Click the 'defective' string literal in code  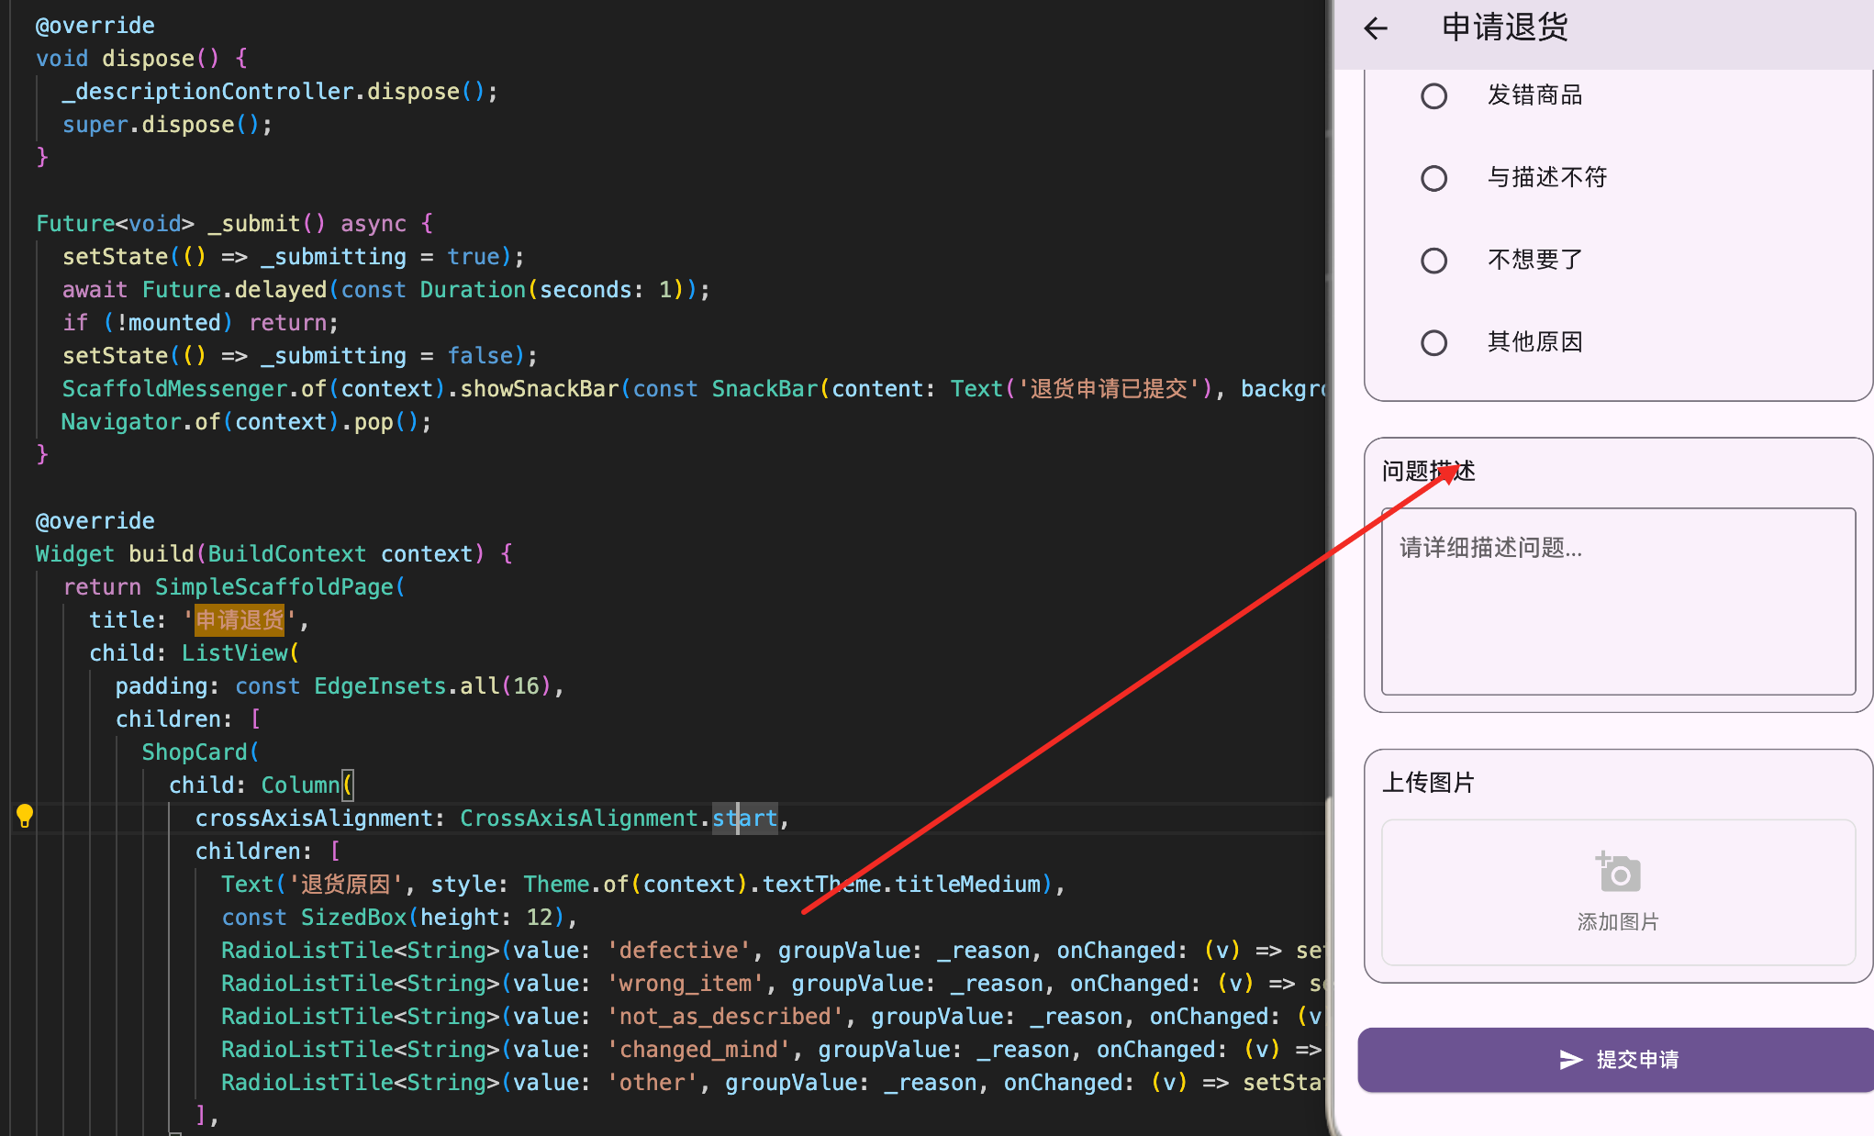[x=678, y=950]
